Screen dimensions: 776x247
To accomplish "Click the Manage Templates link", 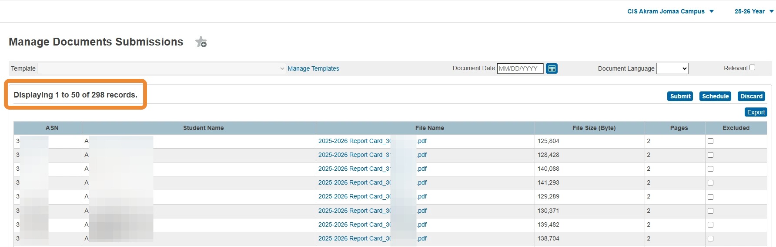I will tap(313, 68).
